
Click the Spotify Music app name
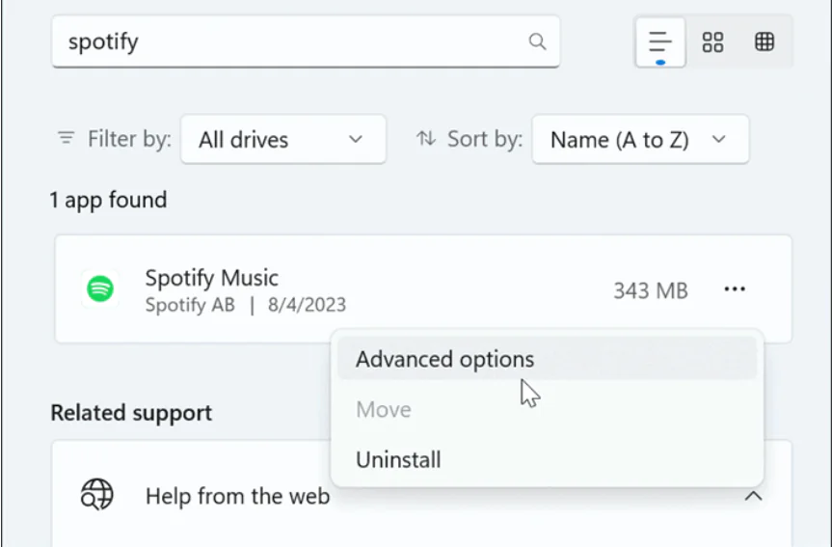211,278
